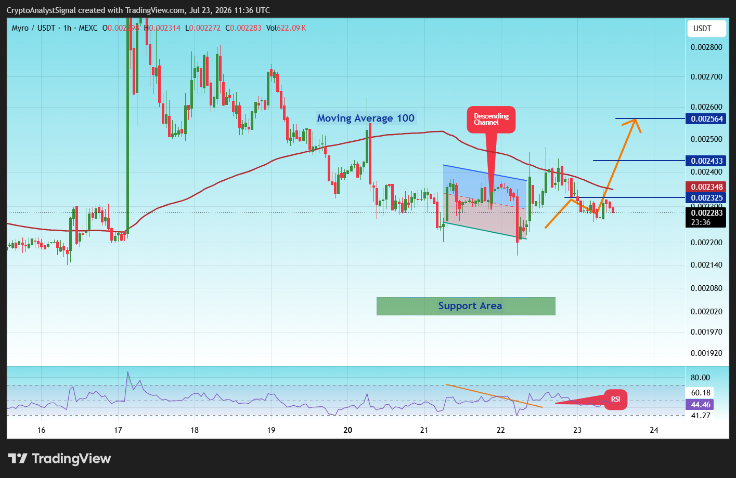The width and height of the screenshot is (736, 478).
Task: Click the purple 44.46 RSI value tag
Action: pos(701,405)
